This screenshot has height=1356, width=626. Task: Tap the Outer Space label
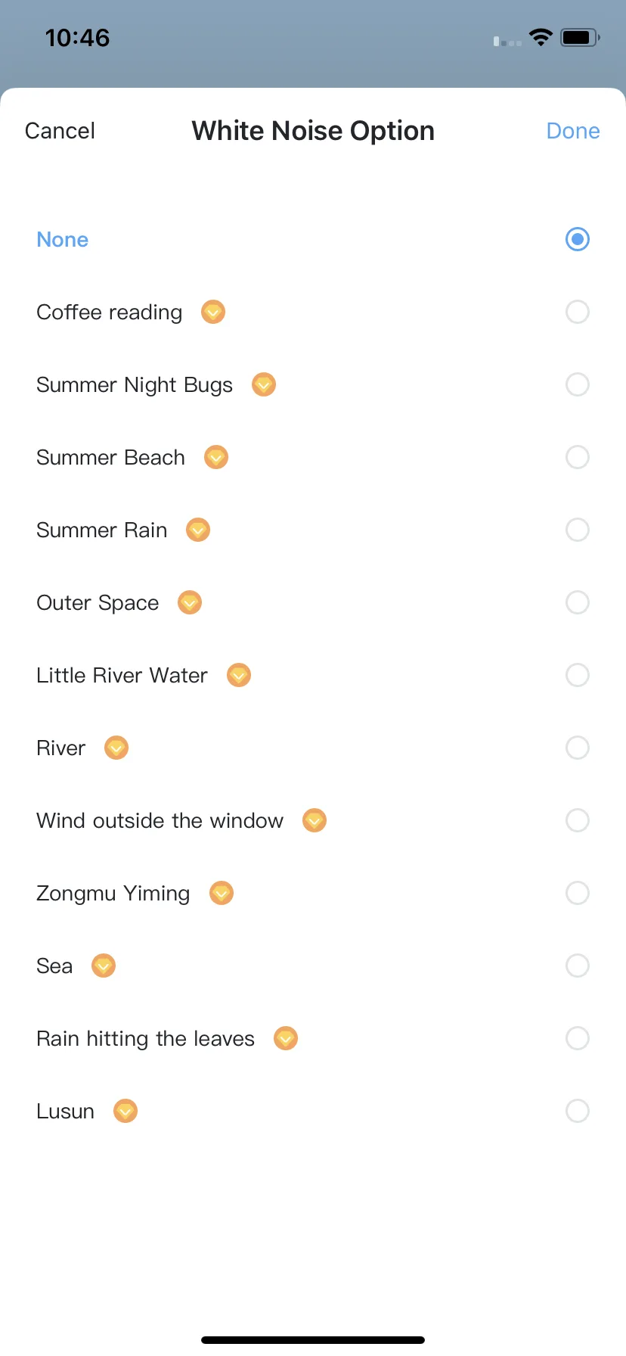click(98, 603)
